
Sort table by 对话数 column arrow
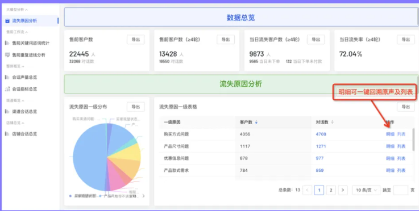click(x=333, y=122)
